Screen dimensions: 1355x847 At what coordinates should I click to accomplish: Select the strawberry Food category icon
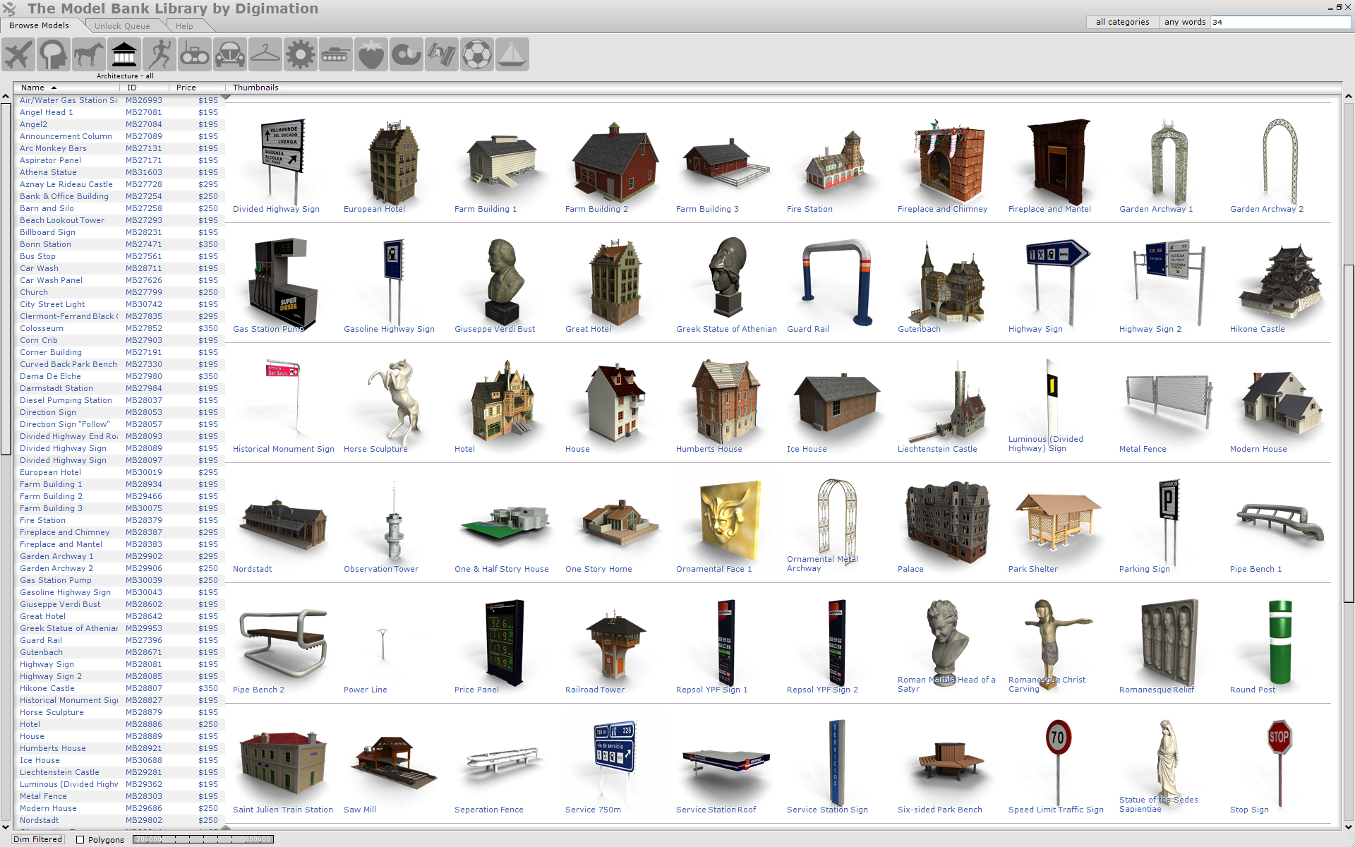pyautogui.click(x=371, y=54)
